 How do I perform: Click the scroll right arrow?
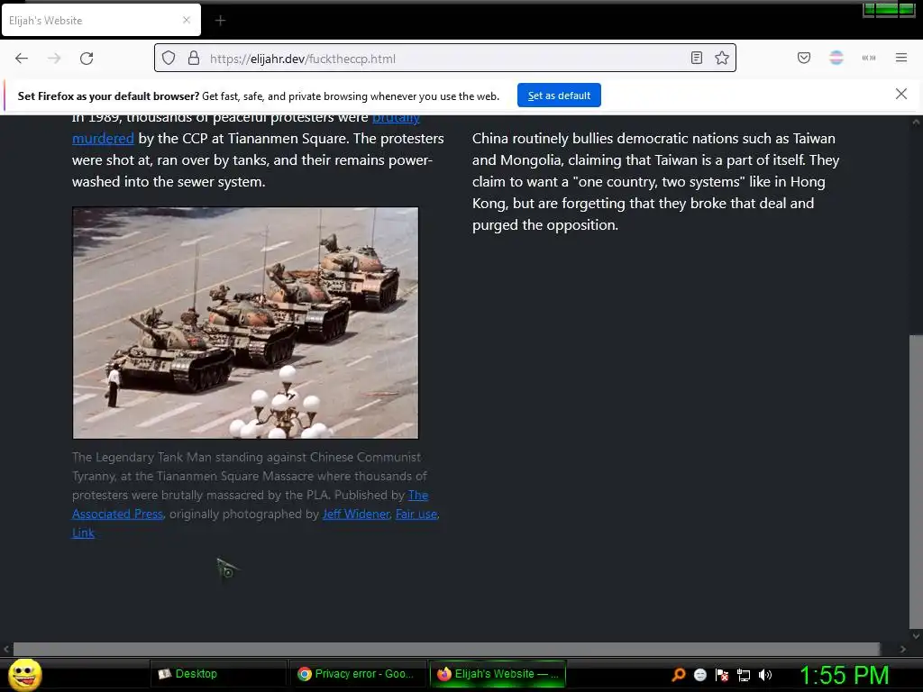coord(903,649)
